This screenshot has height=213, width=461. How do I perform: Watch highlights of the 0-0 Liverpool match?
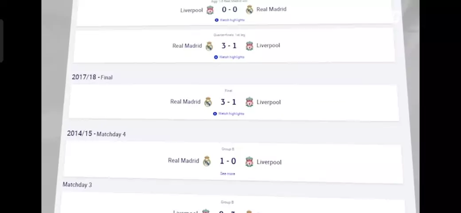[229, 20]
